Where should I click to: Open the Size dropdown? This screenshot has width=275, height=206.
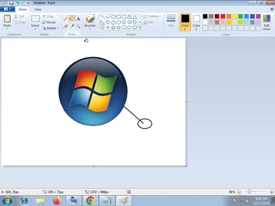171,22
